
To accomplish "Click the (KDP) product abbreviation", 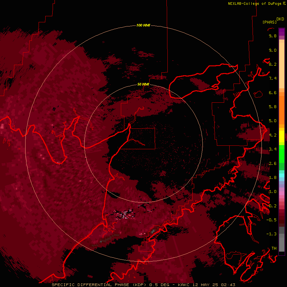I will 140,285.
